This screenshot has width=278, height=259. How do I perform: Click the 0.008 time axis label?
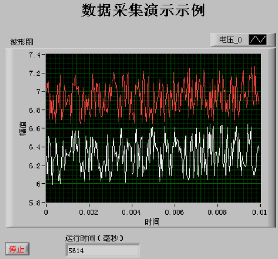click(x=217, y=212)
